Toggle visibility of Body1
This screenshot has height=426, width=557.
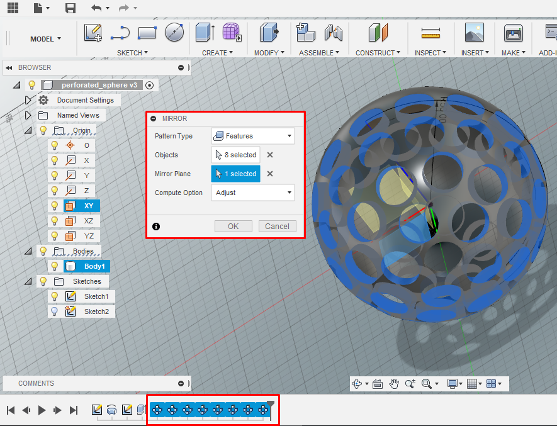pos(54,266)
